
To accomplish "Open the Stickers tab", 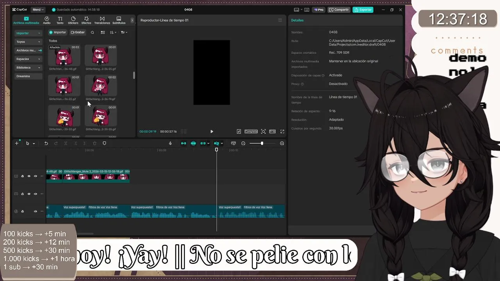I will [73, 20].
